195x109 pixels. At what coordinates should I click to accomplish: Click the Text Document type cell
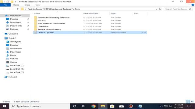tap(119, 32)
